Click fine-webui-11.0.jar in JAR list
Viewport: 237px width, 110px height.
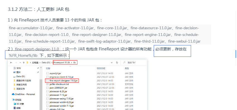(184, 41)
